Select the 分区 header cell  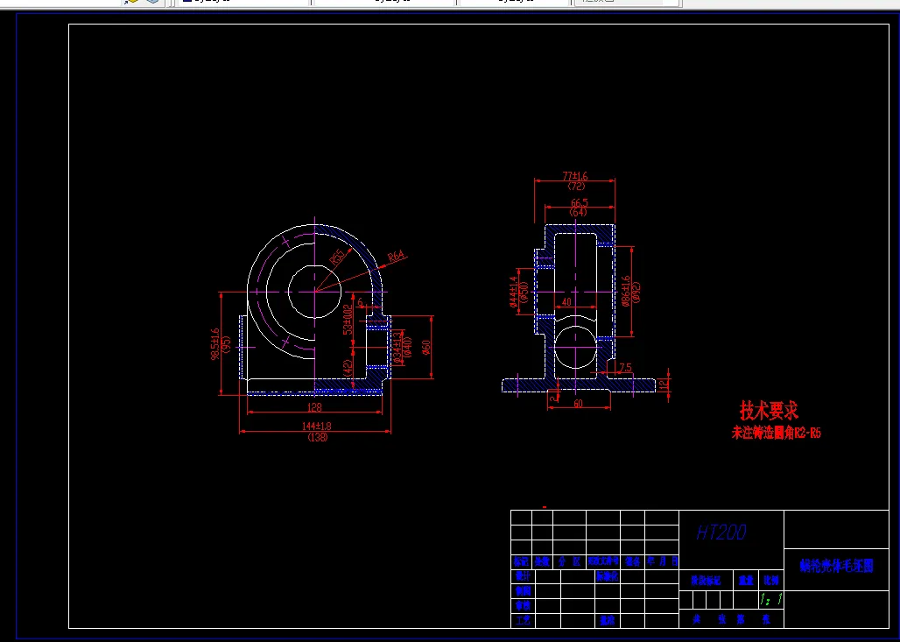tap(569, 561)
